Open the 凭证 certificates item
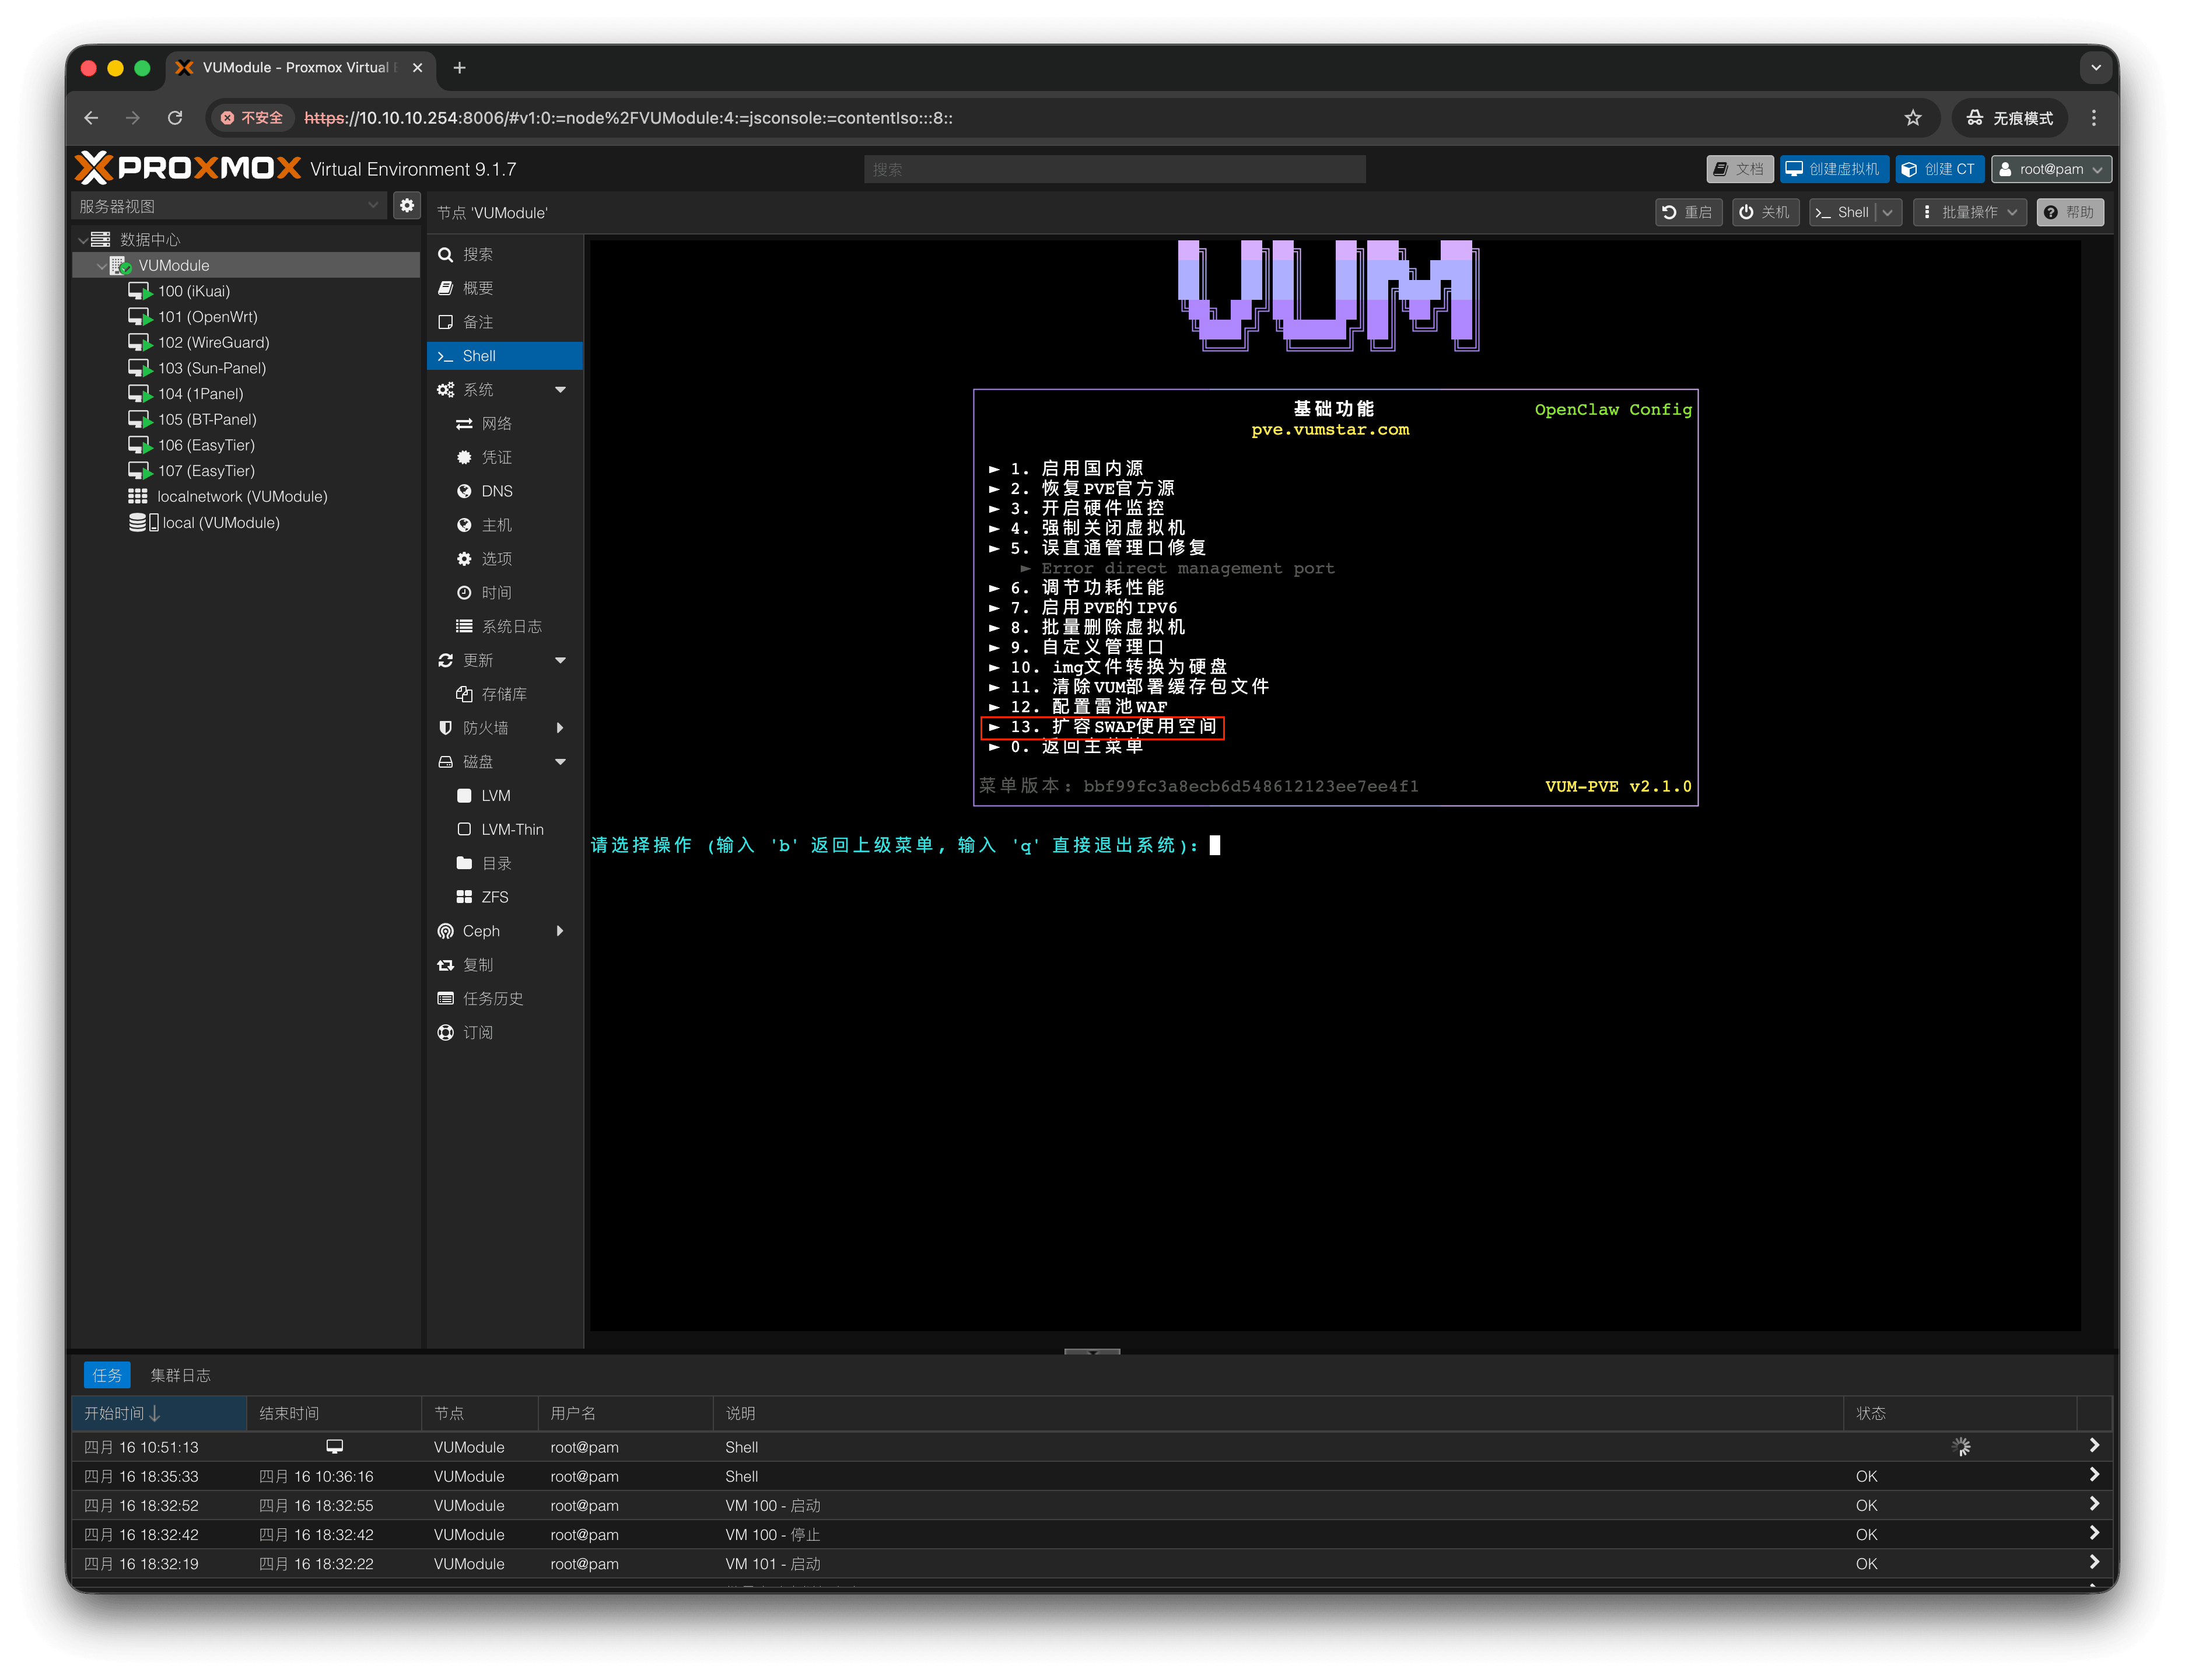2185x1680 pixels. [505, 457]
